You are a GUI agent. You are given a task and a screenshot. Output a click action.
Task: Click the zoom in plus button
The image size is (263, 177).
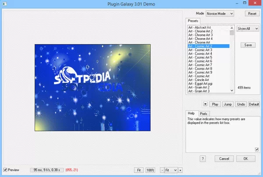point(180,170)
